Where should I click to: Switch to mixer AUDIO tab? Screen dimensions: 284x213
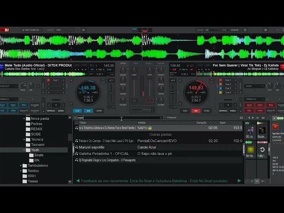pos(123,63)
